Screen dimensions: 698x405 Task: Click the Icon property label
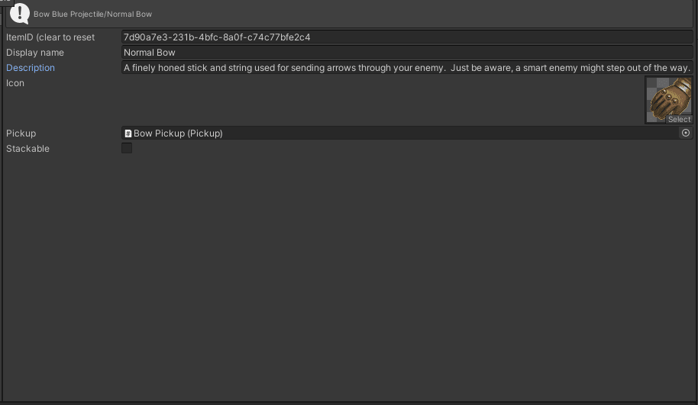point(15,83)
